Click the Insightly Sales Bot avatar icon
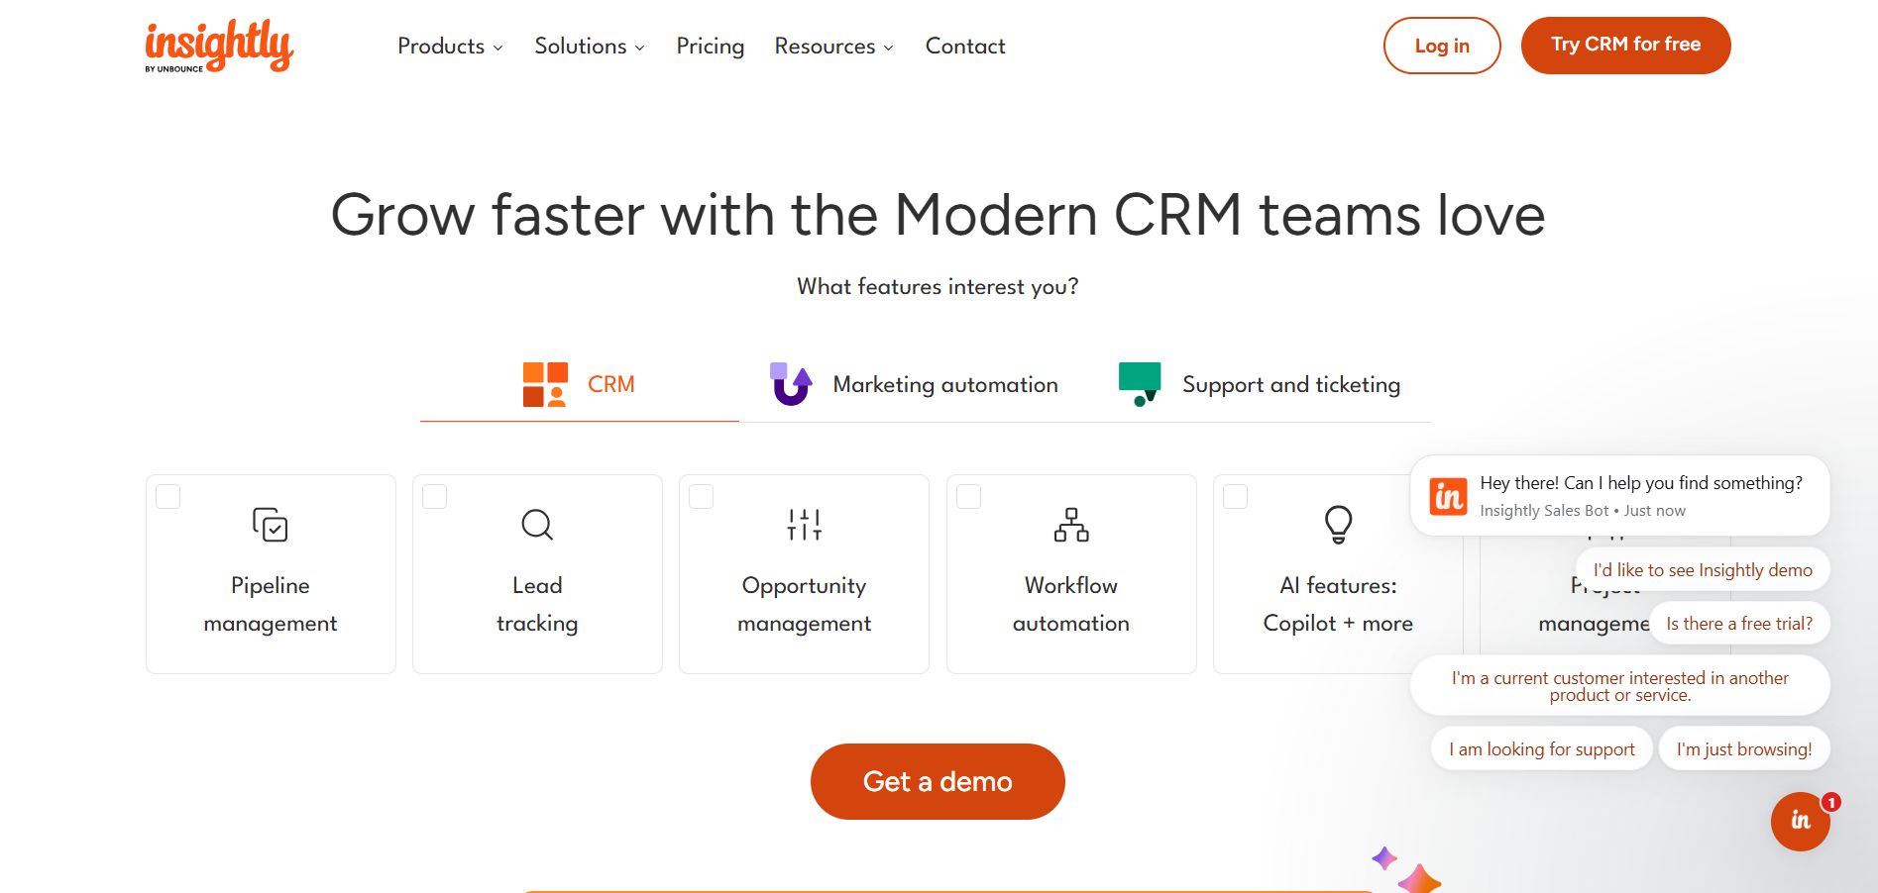 (1449, 496)
